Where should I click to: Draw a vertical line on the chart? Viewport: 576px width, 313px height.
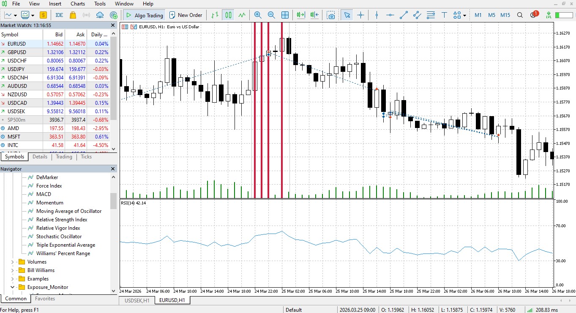click(376, 15)
